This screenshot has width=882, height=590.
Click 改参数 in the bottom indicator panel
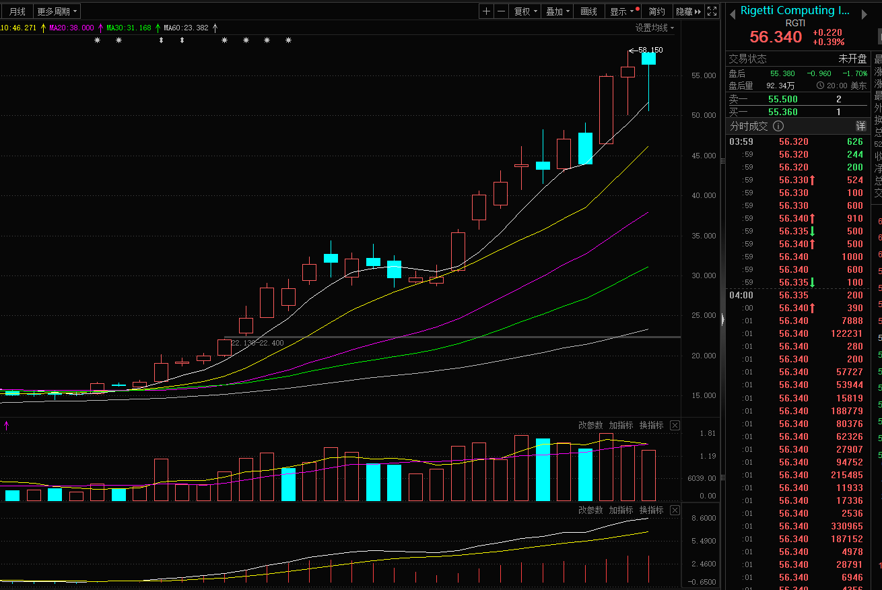(590, 510)
